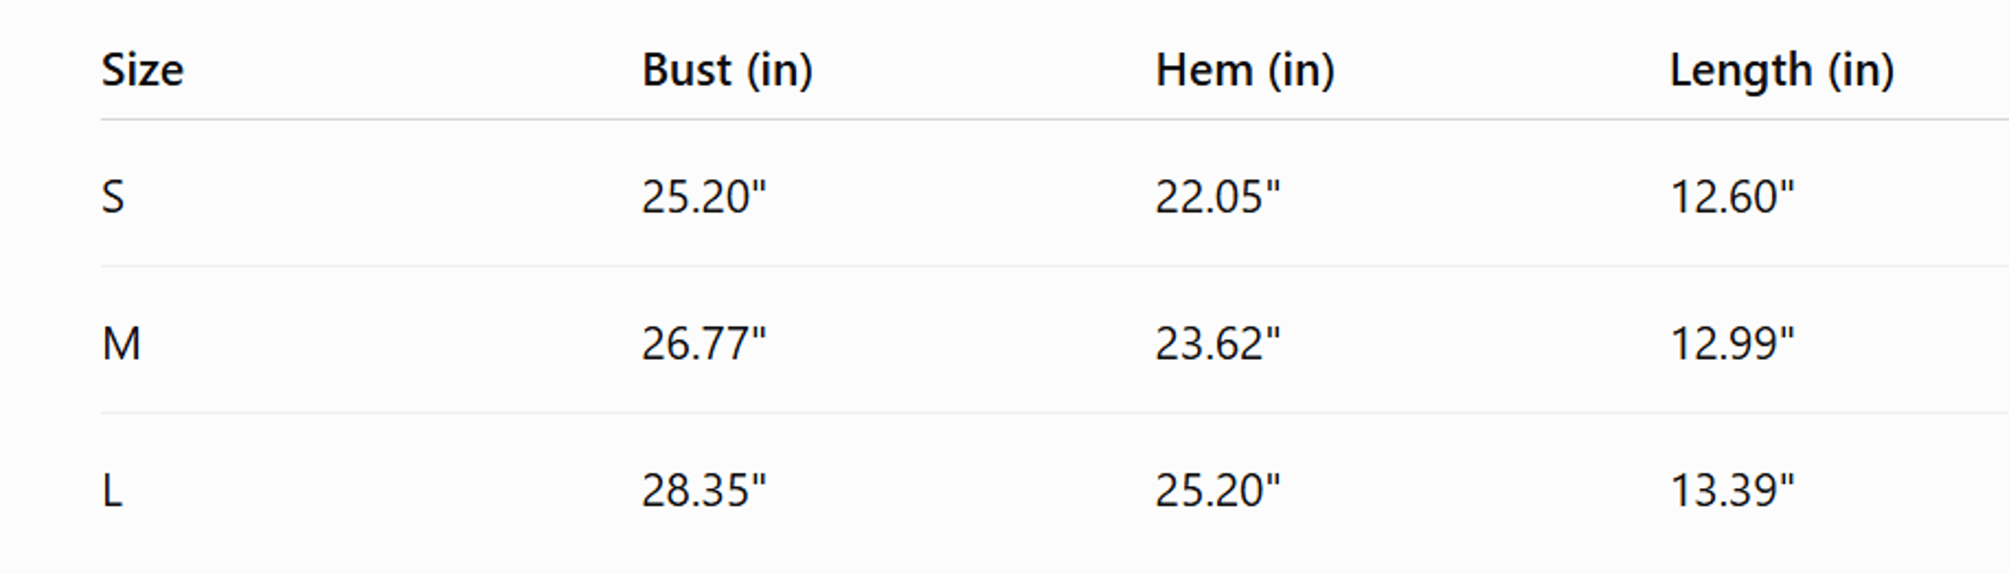Screen dimensions: 2009x574
Task: Click the large length value 13.39"
Action: pos(1732,491)
